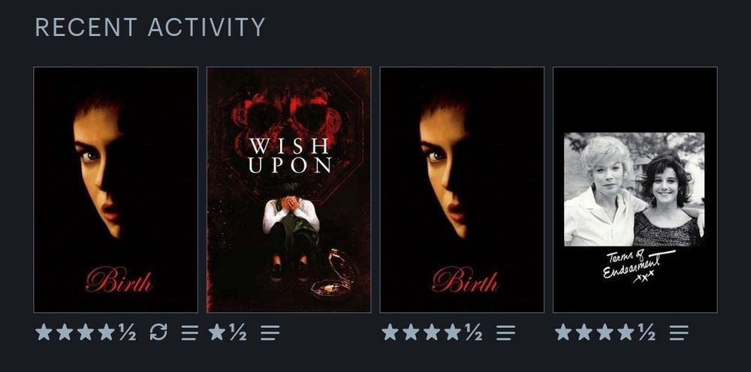
Task: Open the Wish Upon poster
Action: pyautogui.click(x=289, y=190)
